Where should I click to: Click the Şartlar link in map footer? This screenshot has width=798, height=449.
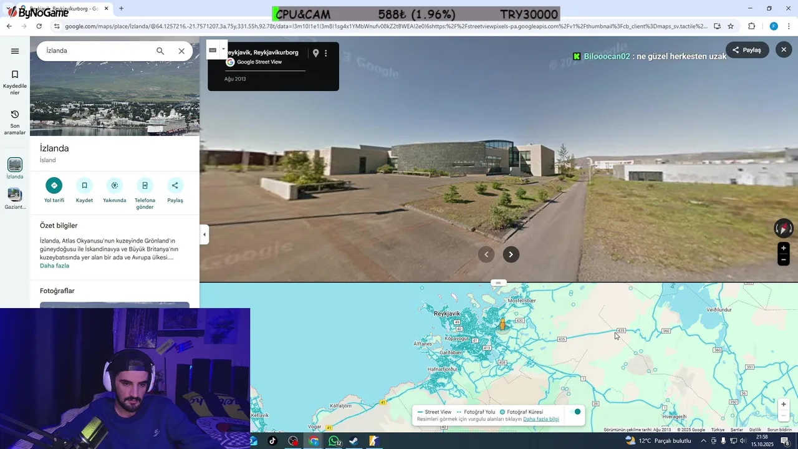point(737,430)
